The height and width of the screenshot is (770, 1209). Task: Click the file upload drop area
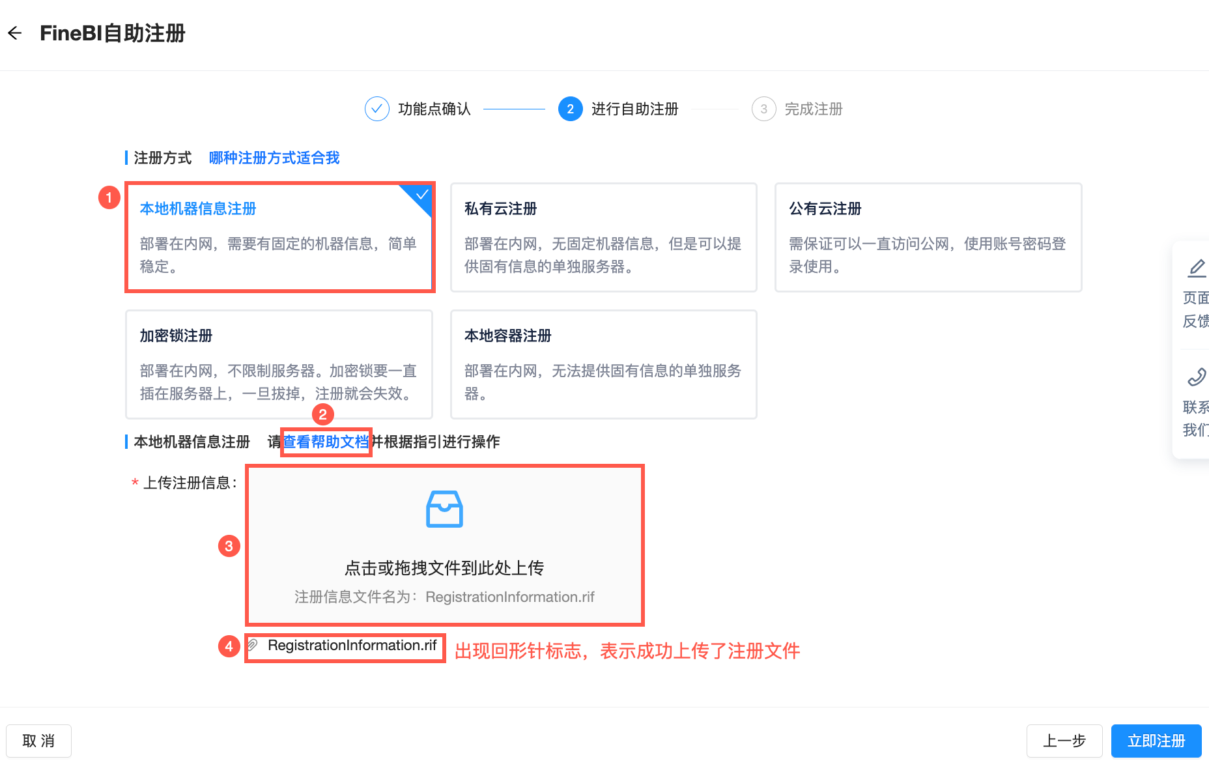445,545
